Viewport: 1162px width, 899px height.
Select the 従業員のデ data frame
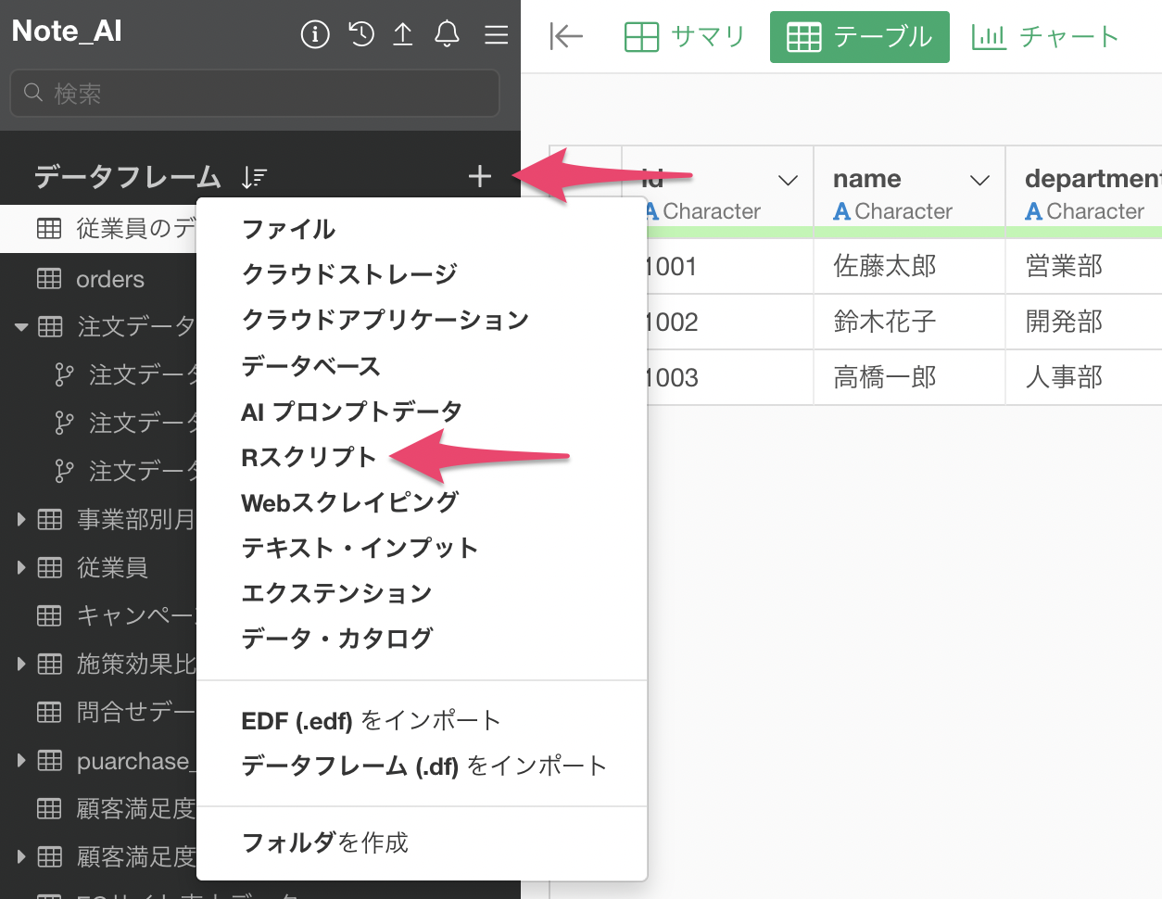tap(98, 228)
